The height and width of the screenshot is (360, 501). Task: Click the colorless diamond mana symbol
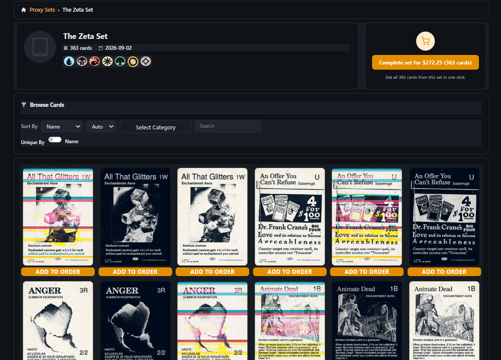[146, 61]
